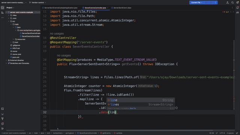Select SeverEventsController in project tree
Screen dimensions: 240x135
30,36
